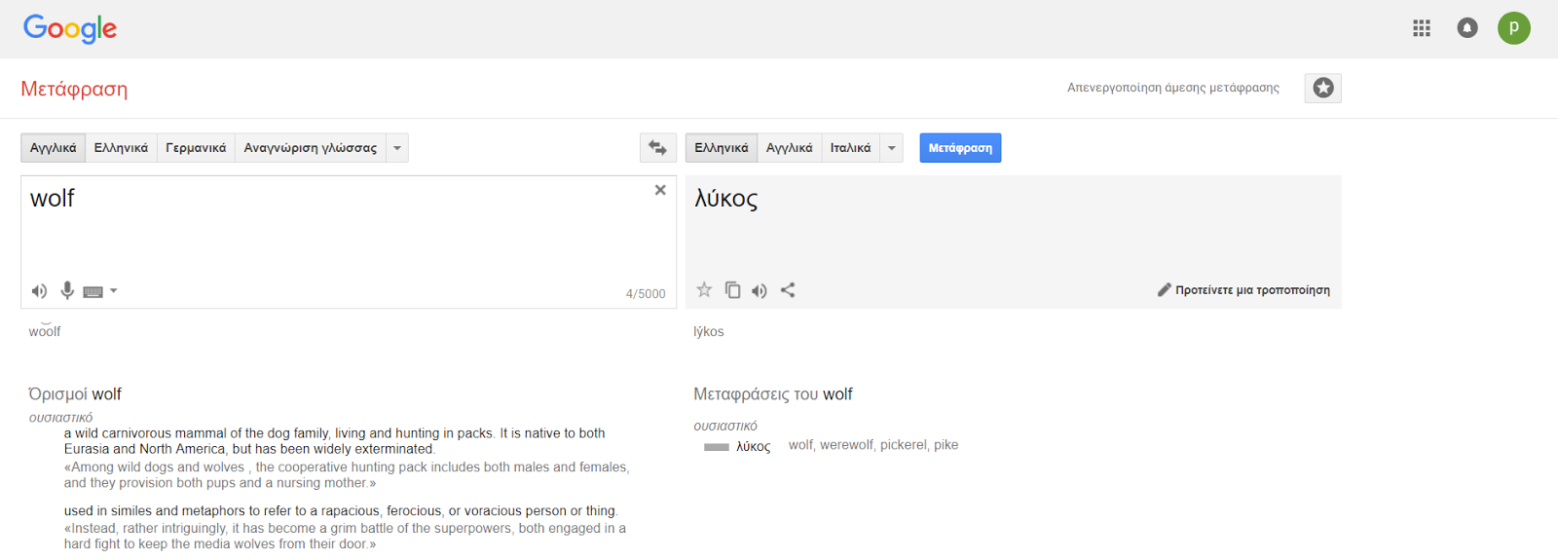Click the Ορισμοί wolf heading
The image size is (1558, 560).
pos(75,394)
